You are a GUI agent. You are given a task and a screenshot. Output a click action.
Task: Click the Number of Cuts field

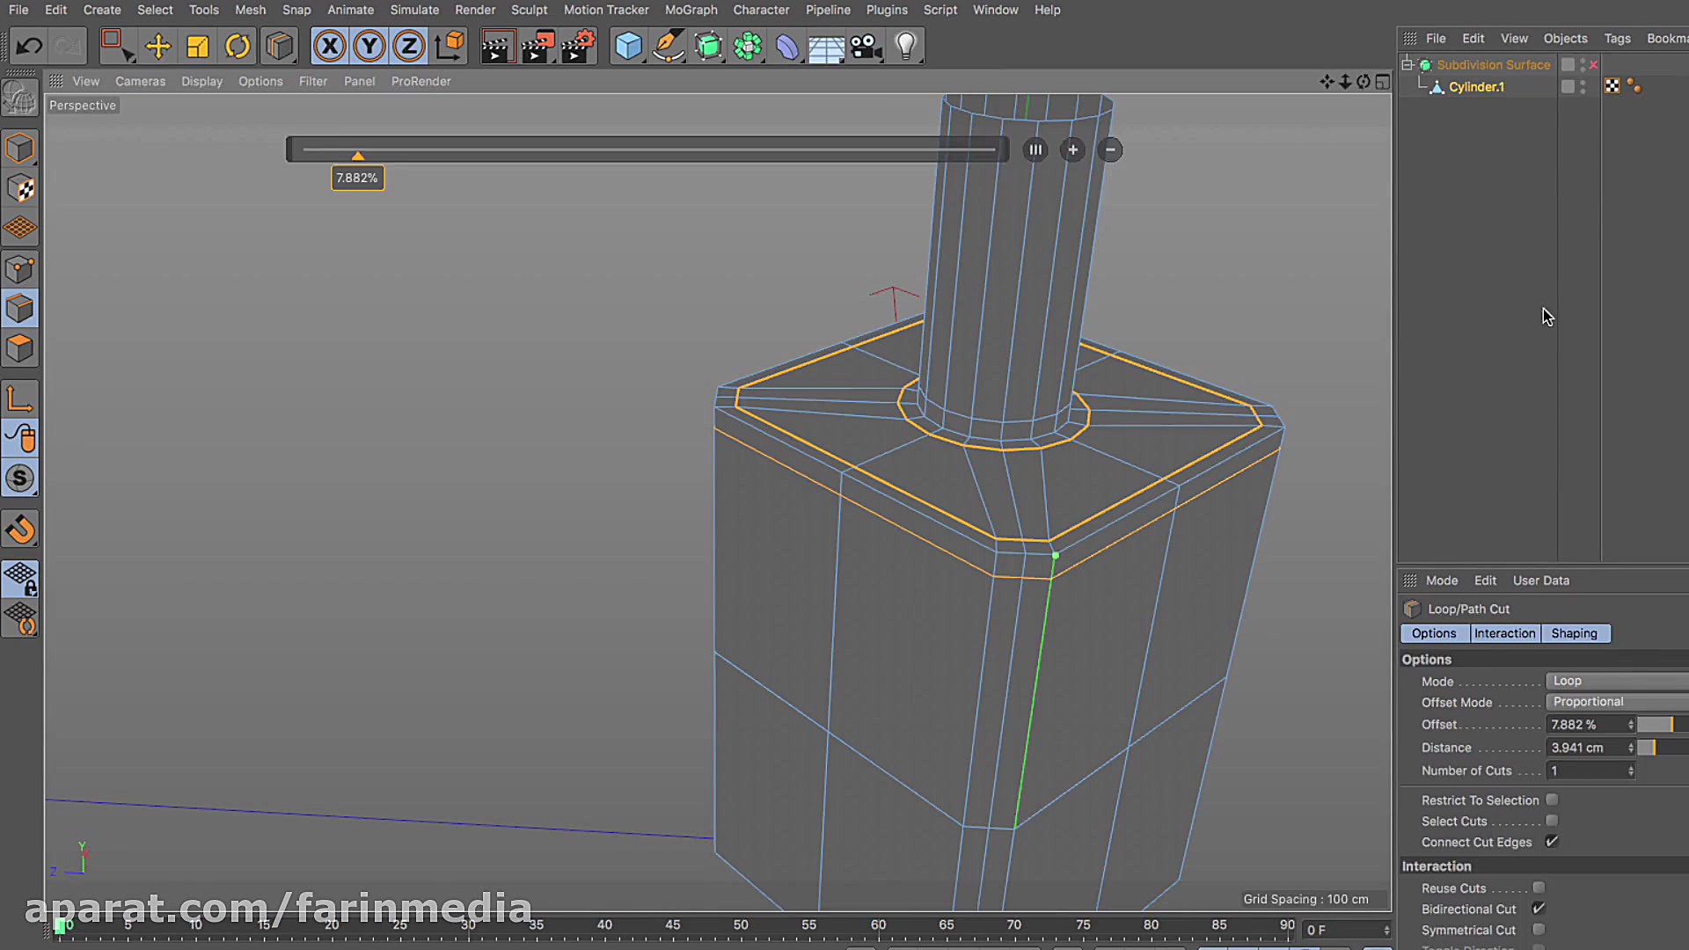pos(1588,771)
